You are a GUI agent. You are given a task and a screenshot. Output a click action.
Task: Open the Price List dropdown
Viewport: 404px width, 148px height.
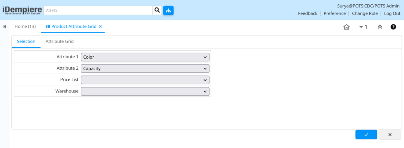click(x=145, y=80)
